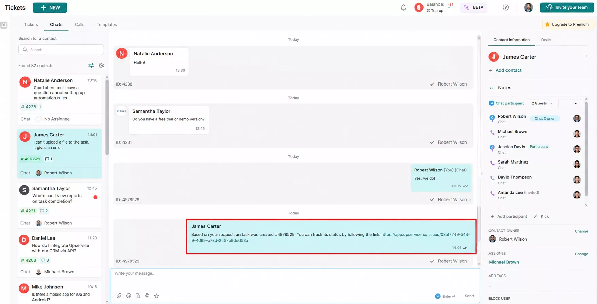
Task: Click Michael Brown assignee name
Action: (504, 262)
